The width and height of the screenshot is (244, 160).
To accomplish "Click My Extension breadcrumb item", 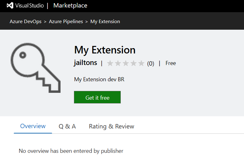I will pyautogui.click(x=105, y=22).
